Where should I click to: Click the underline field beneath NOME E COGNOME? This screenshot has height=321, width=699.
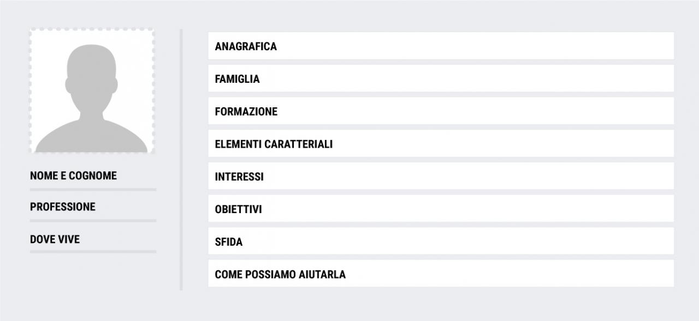(93, 190)
